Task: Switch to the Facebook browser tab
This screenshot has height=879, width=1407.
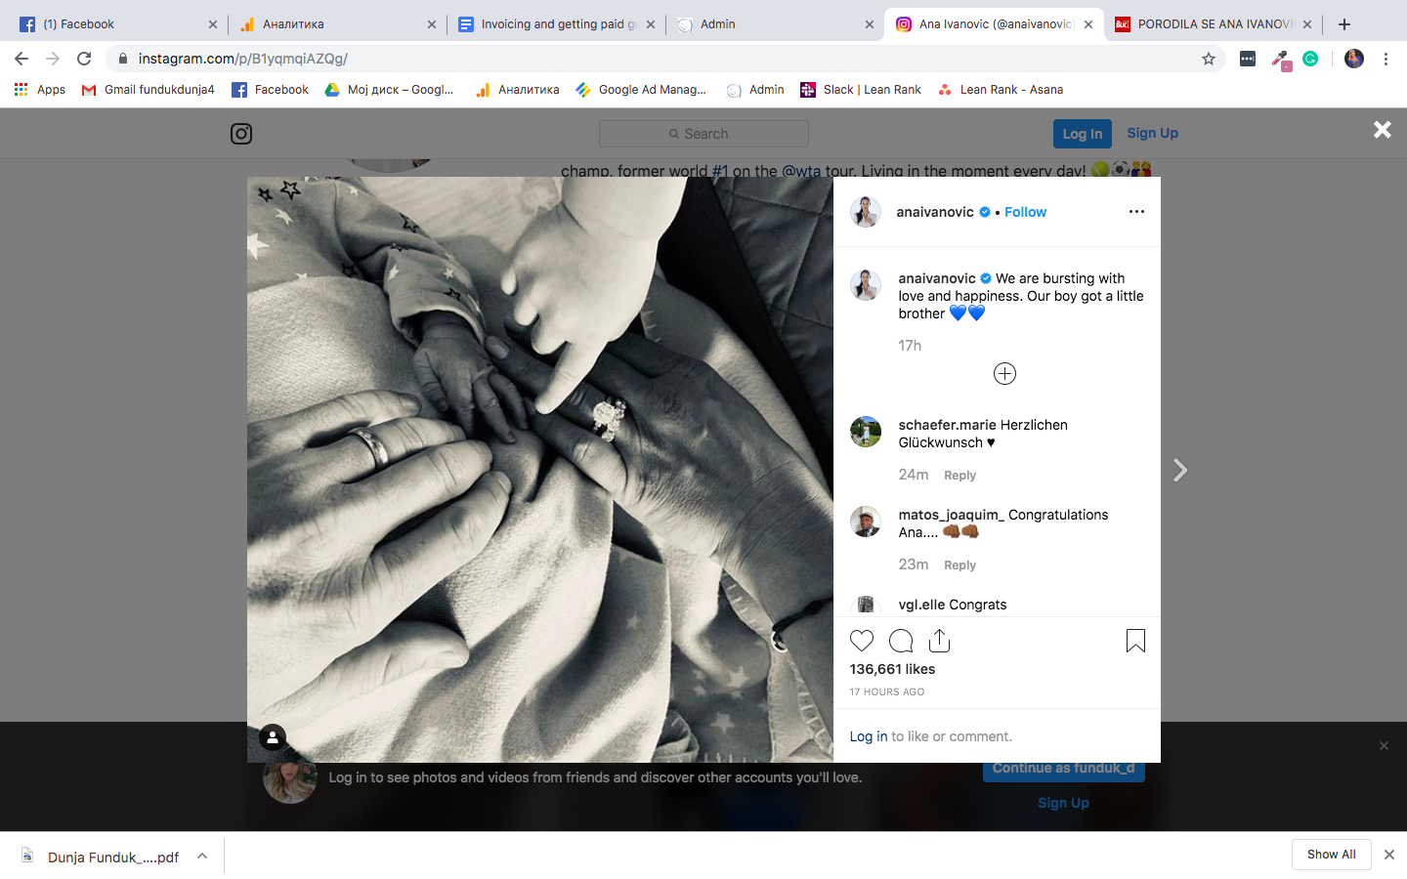Action: point(117,24)
